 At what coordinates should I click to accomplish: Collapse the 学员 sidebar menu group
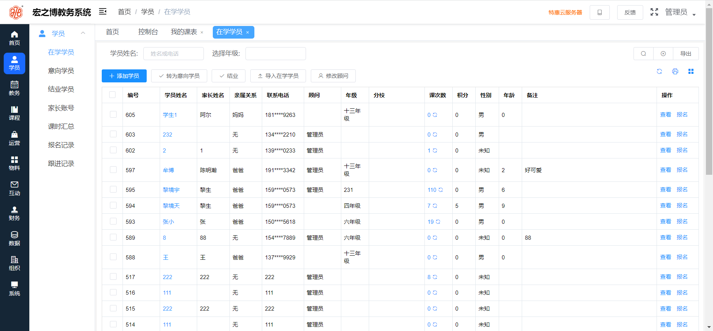[x=83, y=33]
